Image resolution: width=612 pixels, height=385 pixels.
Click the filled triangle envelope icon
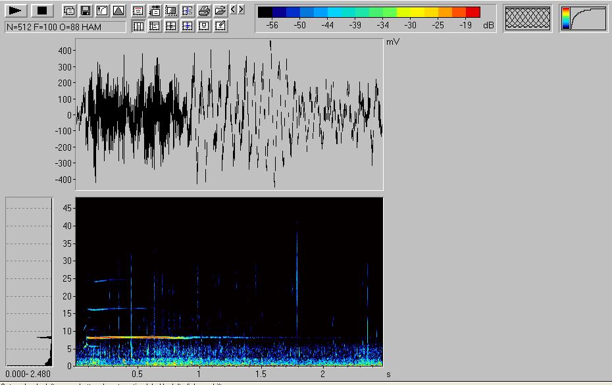coord(118,11)
